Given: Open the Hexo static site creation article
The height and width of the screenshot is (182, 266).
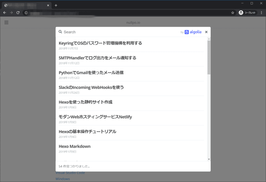Looking at the screenshot, I should click(86, 102).
